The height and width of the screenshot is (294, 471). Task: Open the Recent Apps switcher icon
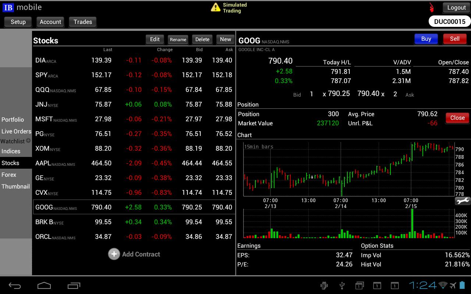point(74,286)
